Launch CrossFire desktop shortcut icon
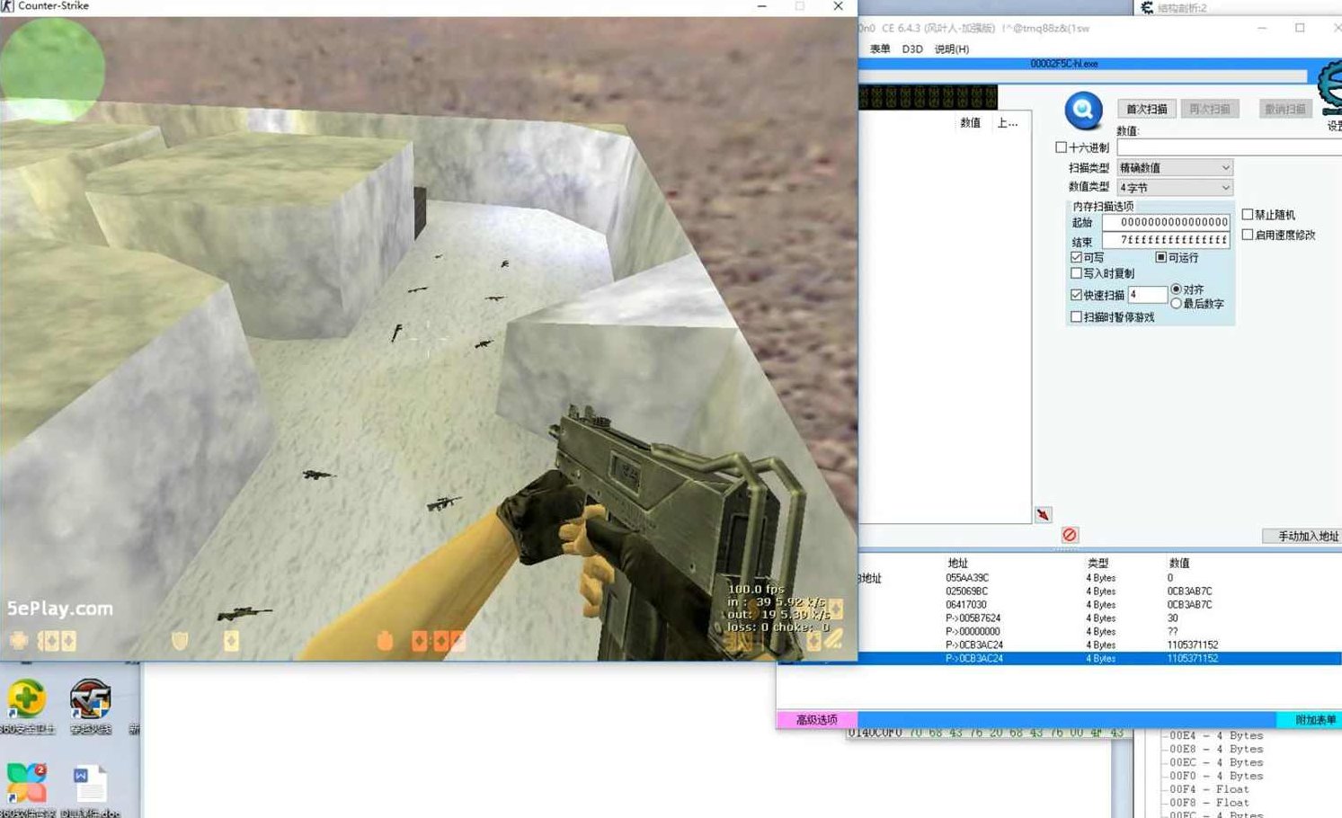 pyautogui.click(x=91, y=701)
